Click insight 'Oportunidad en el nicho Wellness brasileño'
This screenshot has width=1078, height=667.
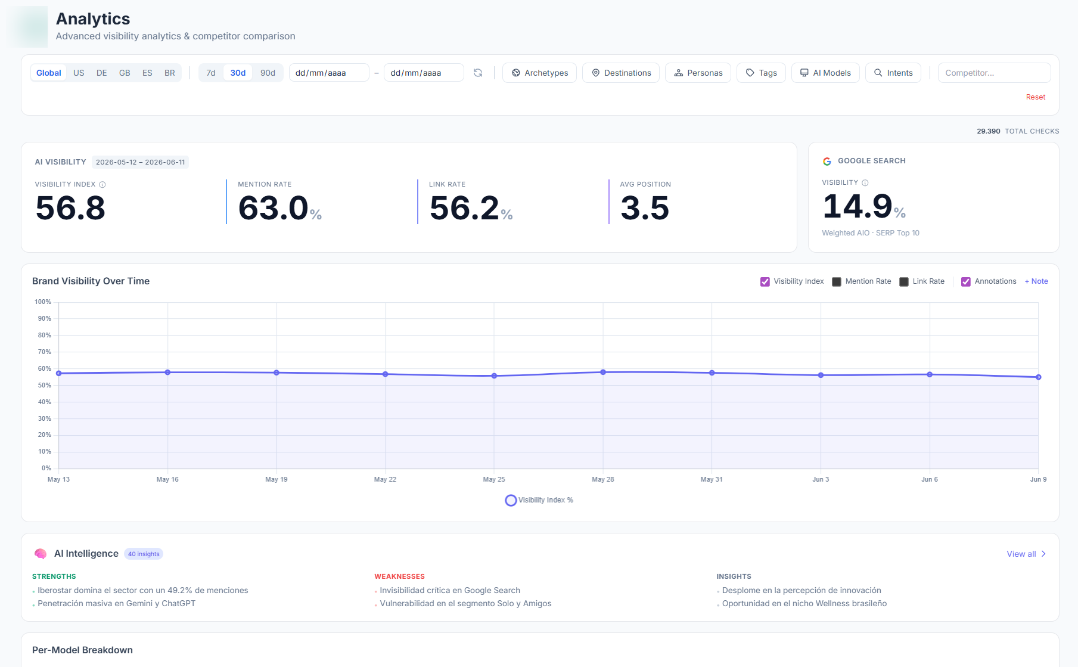point(804,603)
